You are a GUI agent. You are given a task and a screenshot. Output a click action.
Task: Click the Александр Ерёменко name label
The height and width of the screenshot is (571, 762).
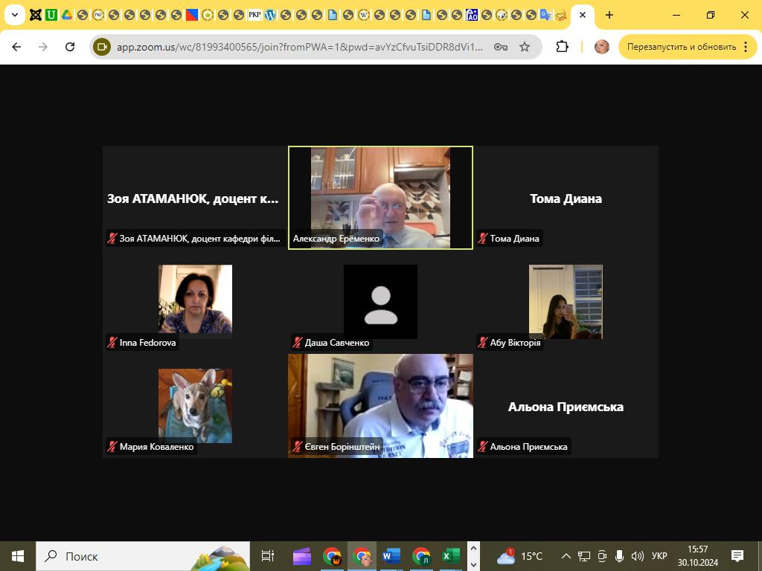pos(336,239)
